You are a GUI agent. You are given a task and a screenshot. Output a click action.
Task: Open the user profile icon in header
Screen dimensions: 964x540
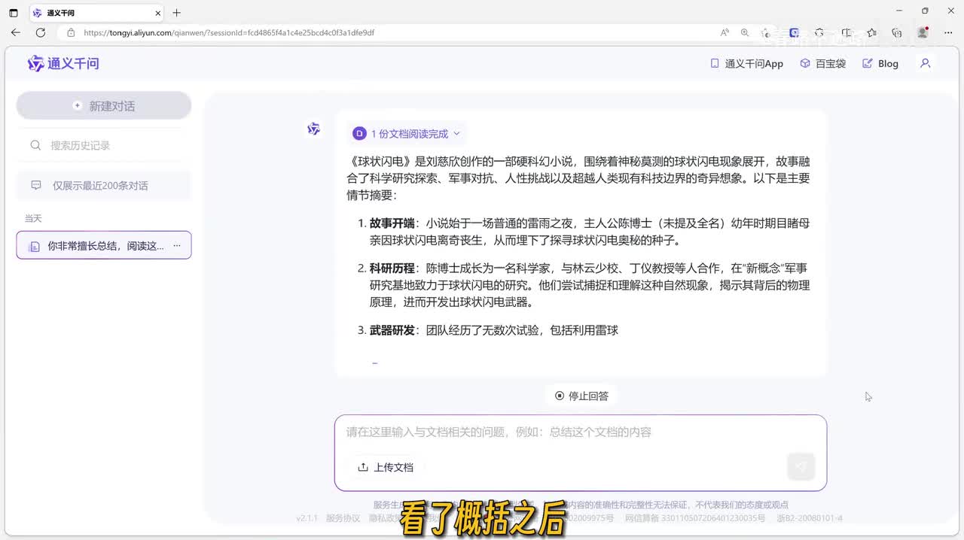[x=926, y=64]
